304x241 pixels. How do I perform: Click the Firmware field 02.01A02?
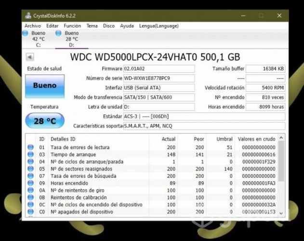tap(159, 69)
